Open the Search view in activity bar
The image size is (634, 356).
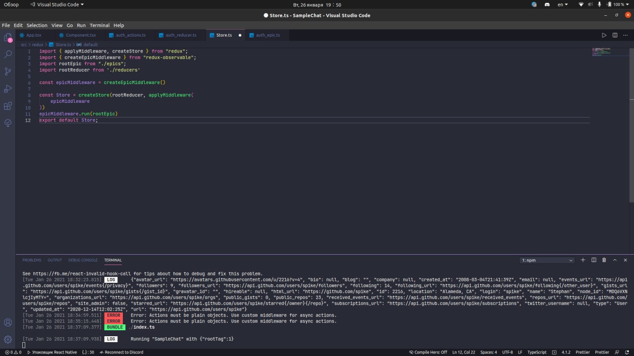coord(8,54)
